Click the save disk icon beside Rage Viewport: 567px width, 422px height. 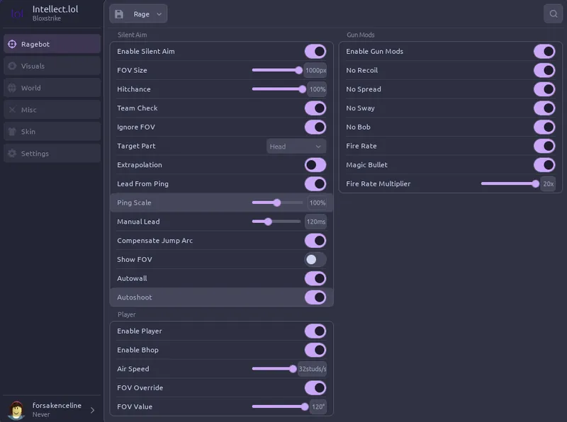point(119,14)
